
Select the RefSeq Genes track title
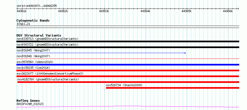click(28, 101)
